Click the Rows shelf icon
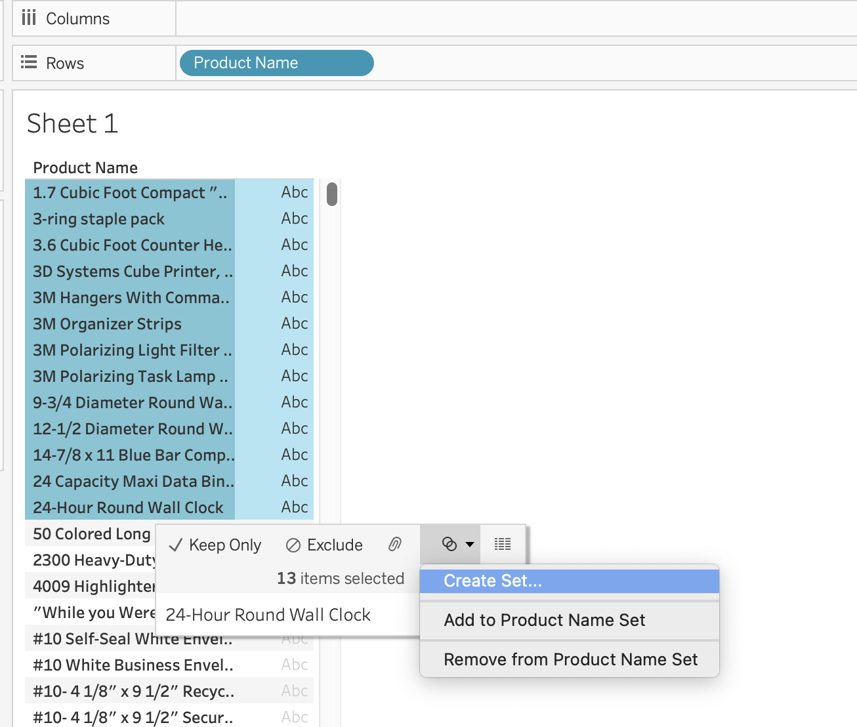 [x=29, y=62]
